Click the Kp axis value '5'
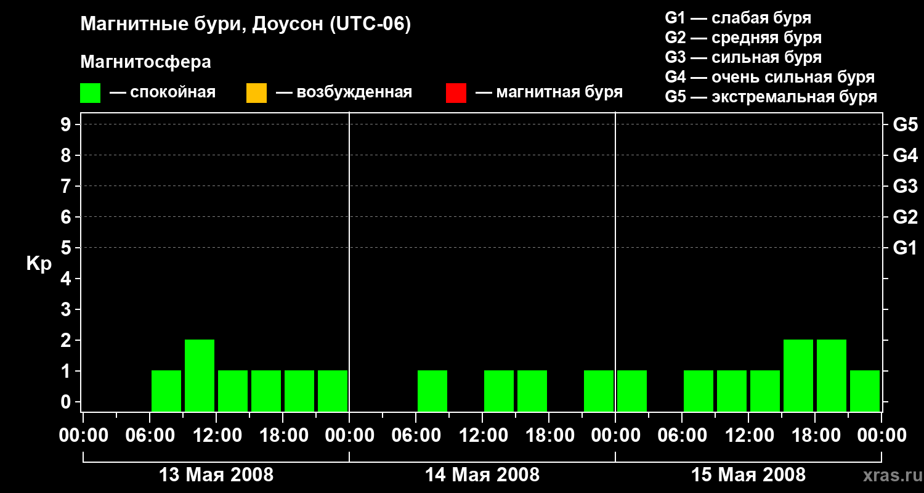This screenshot has height=493, width=924. click(x=67, y=248)
